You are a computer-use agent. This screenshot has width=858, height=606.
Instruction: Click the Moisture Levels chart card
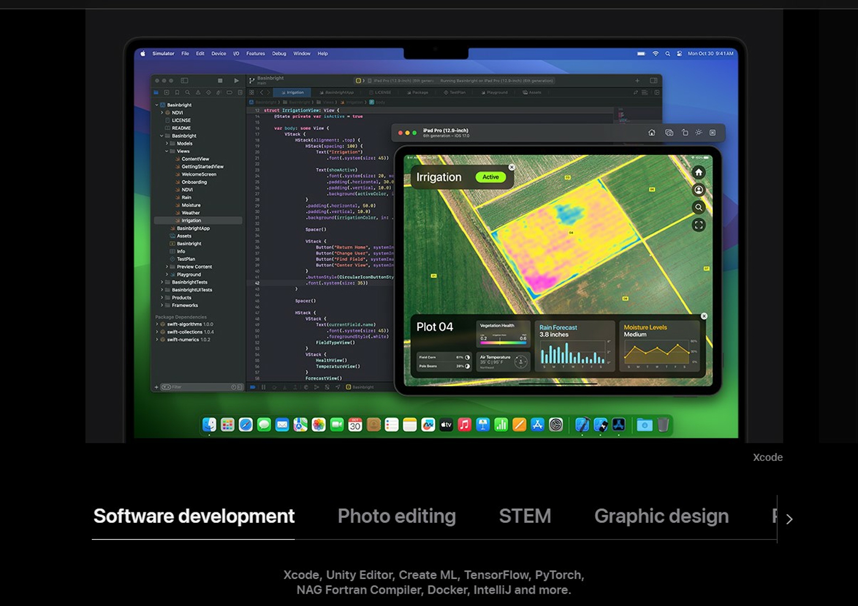(x=660, y=346)
